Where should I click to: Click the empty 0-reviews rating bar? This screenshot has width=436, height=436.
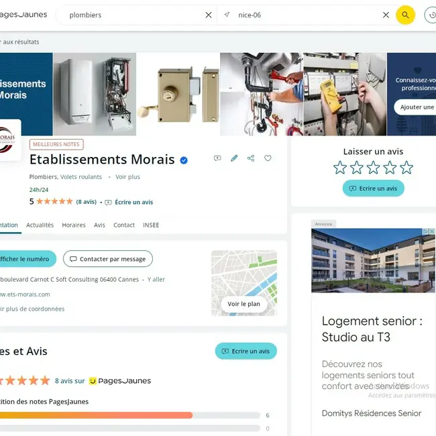point(130,428)
